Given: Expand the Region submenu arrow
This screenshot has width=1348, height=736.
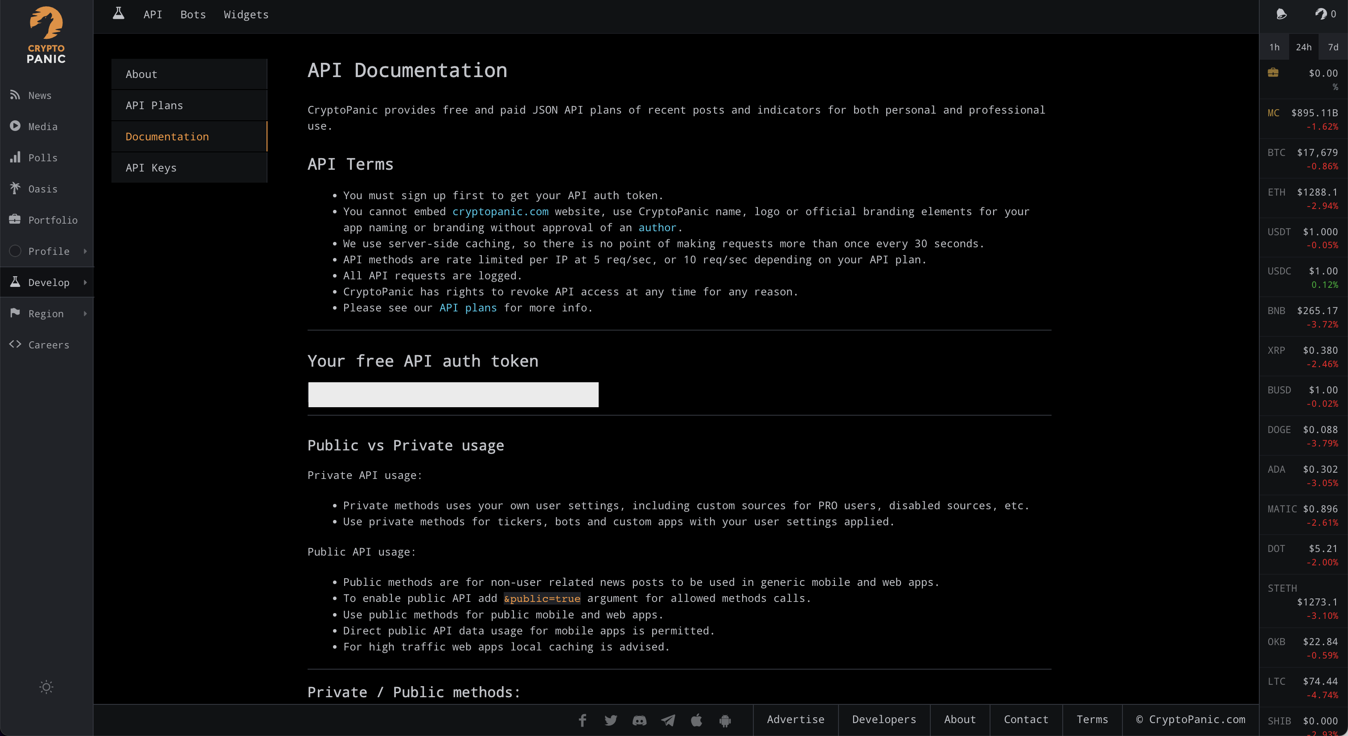Looking at the screenshot, I should click(85, 313).
